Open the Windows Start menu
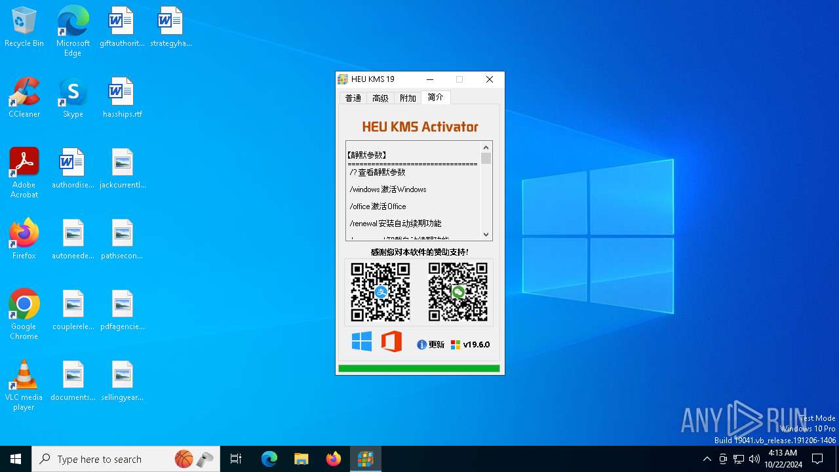The height and width of the screenshot is (472, 839). (x=16, y=459)
